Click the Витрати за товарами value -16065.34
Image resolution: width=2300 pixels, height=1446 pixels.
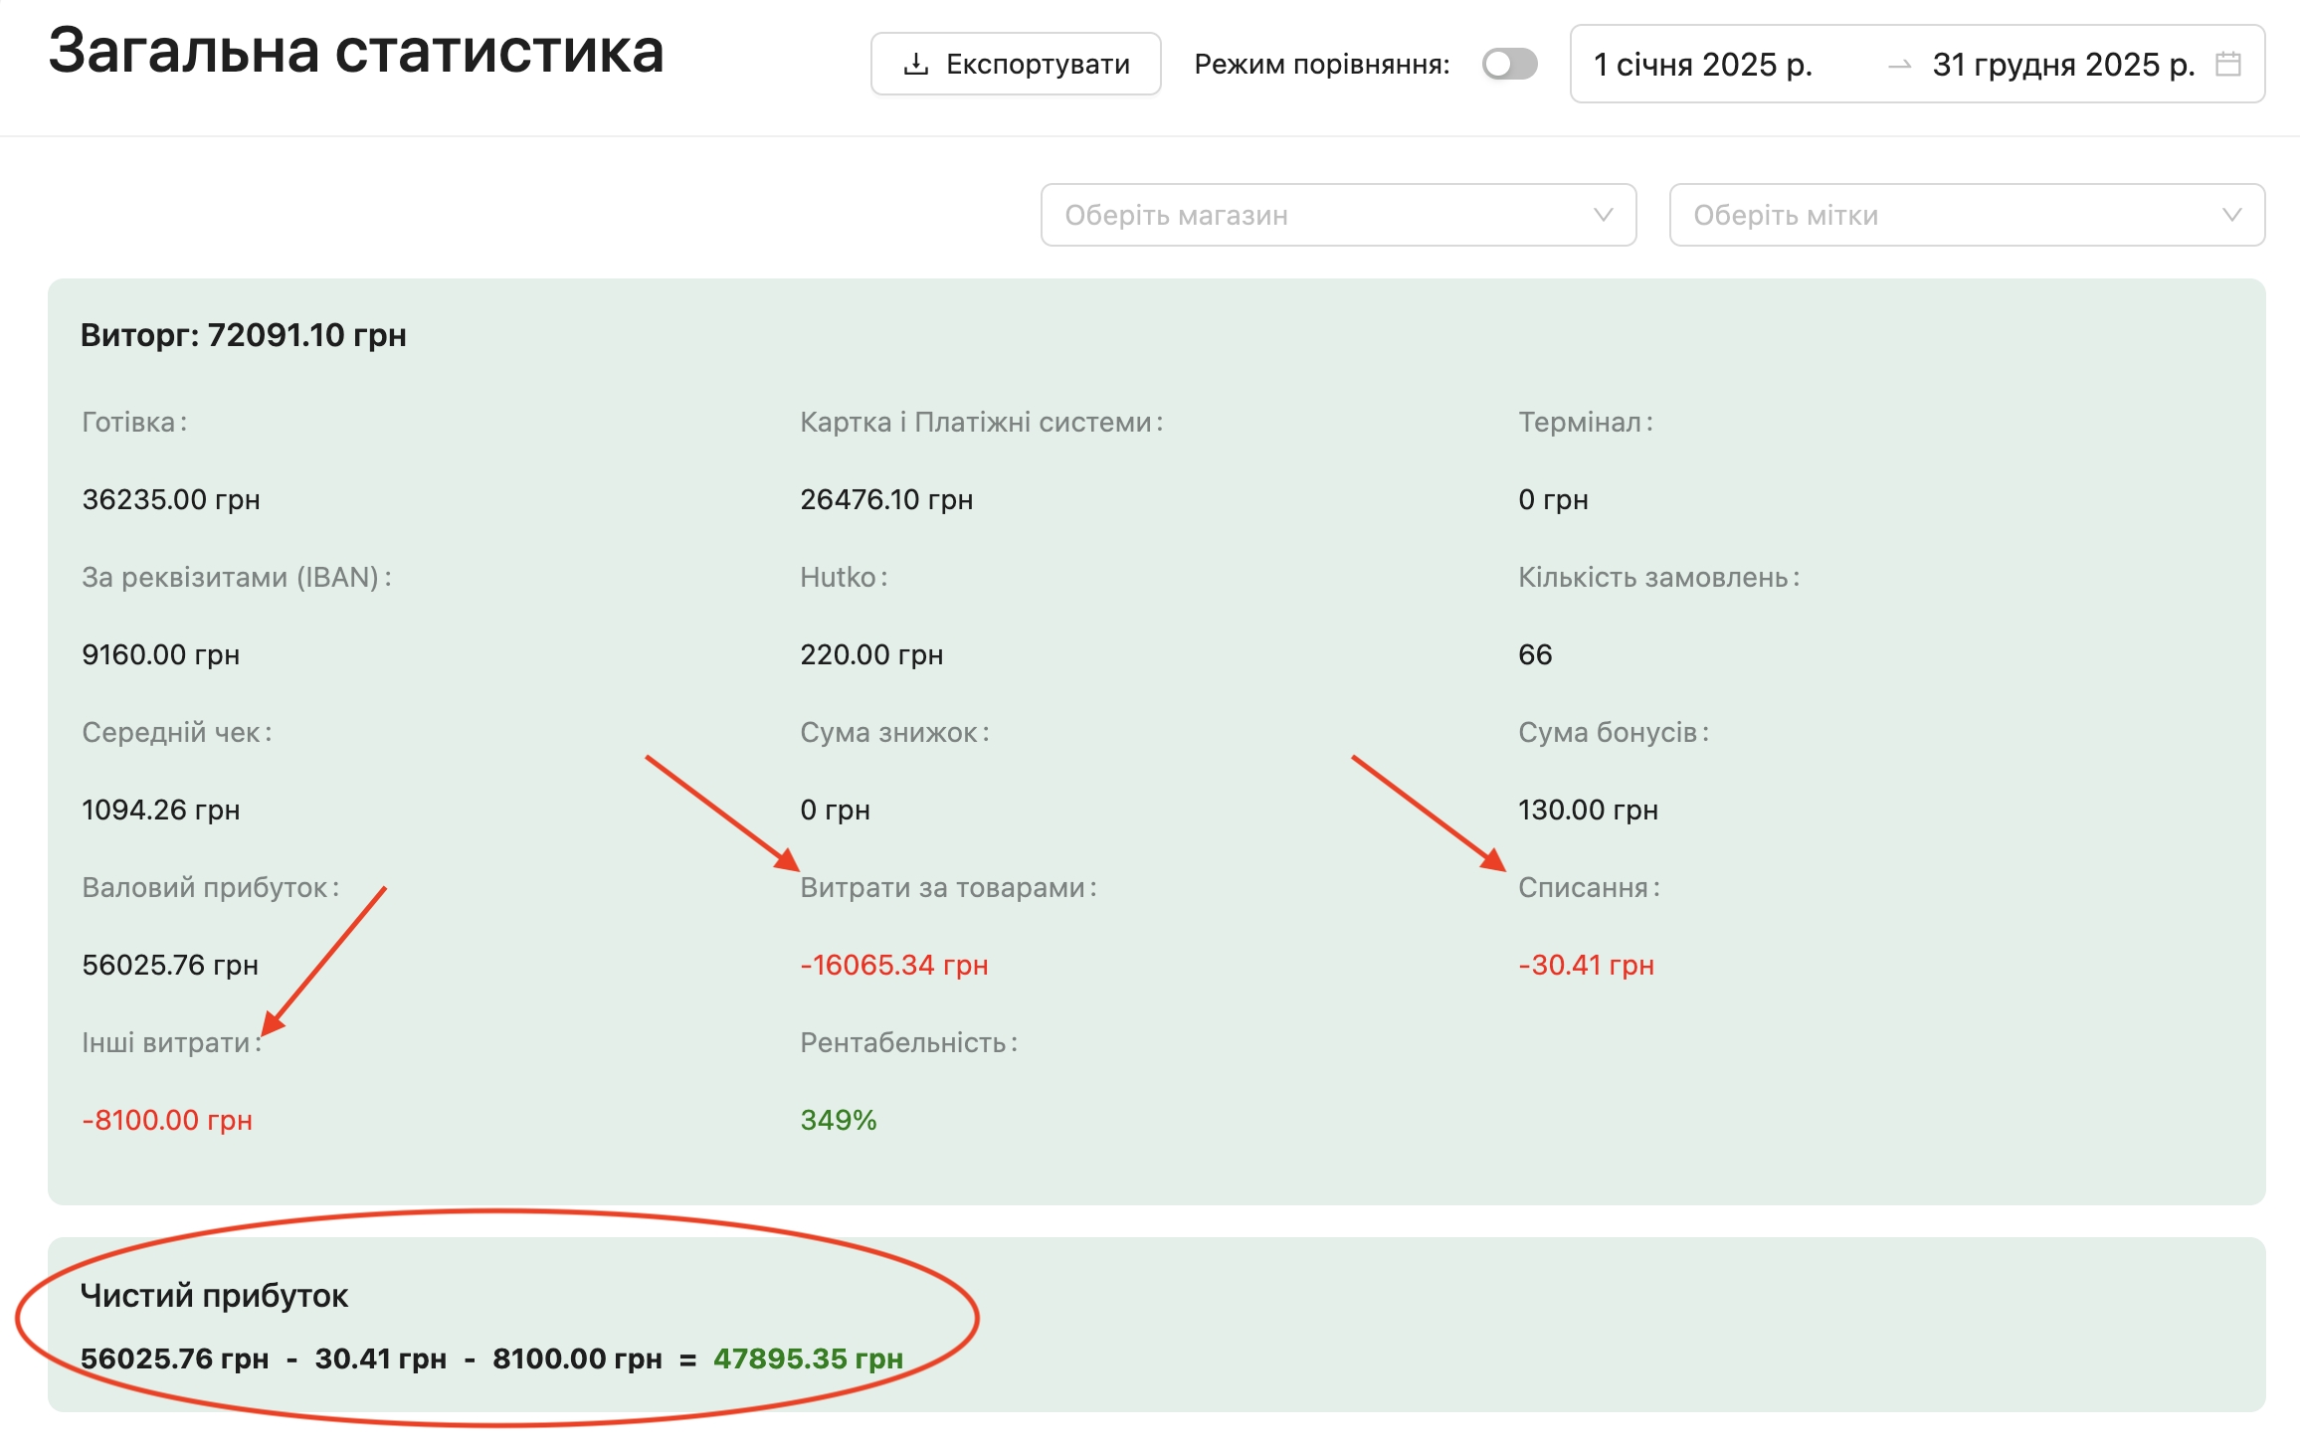893,965
